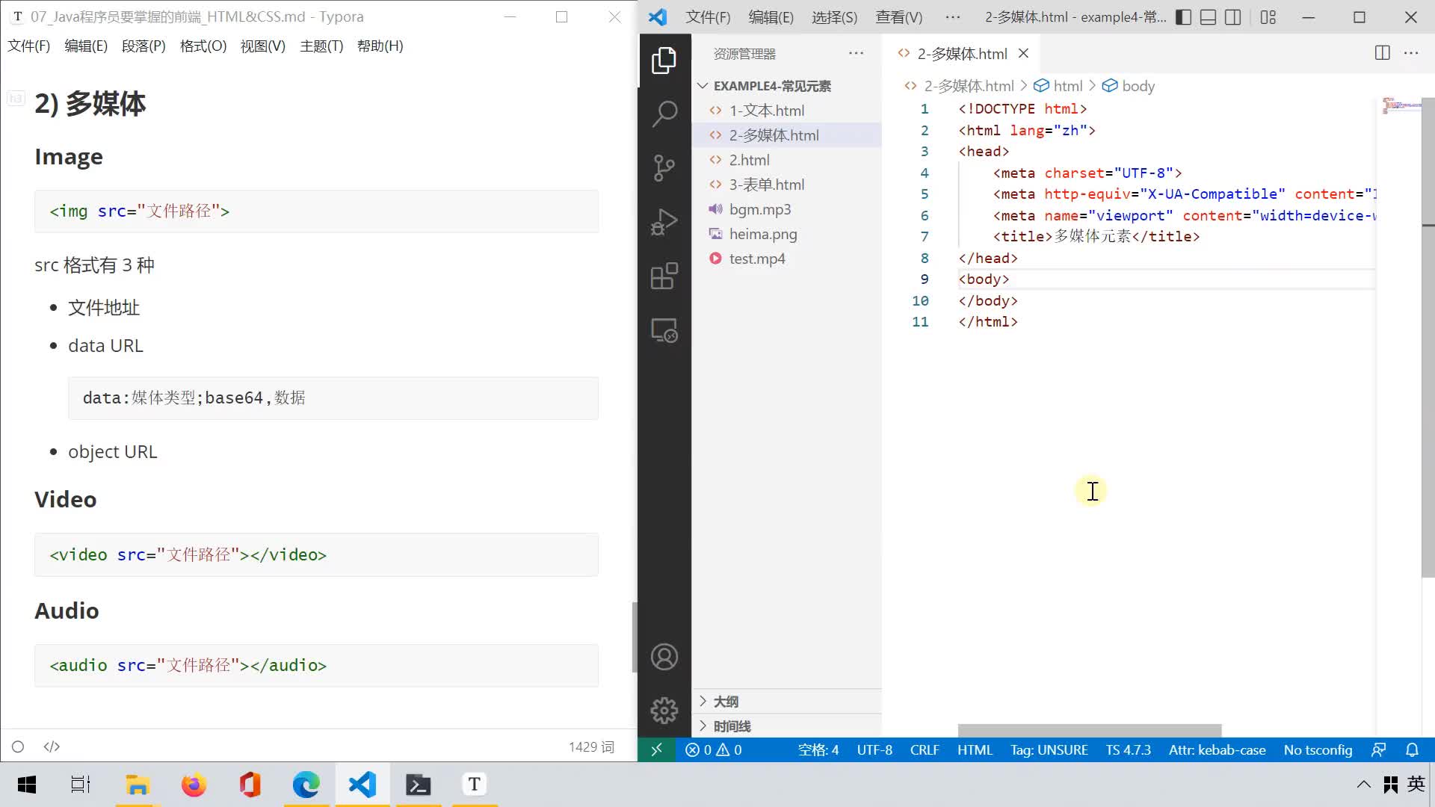Open the Run and Debug view
This screenshot has width=1435, height=807.
click(664, 222)
